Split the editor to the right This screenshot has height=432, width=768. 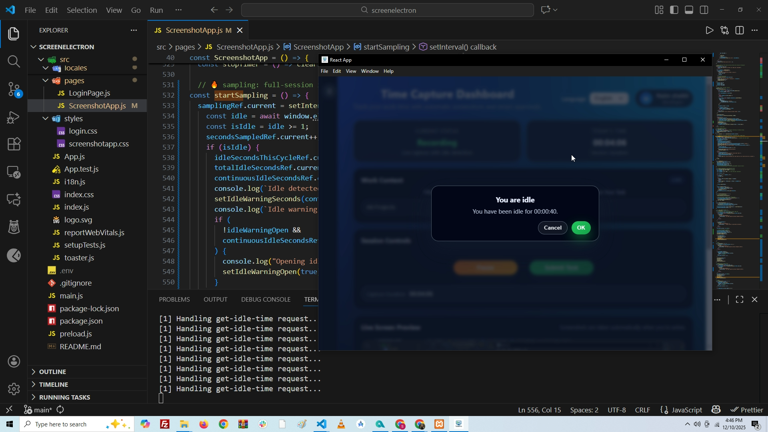click(740, 30)
